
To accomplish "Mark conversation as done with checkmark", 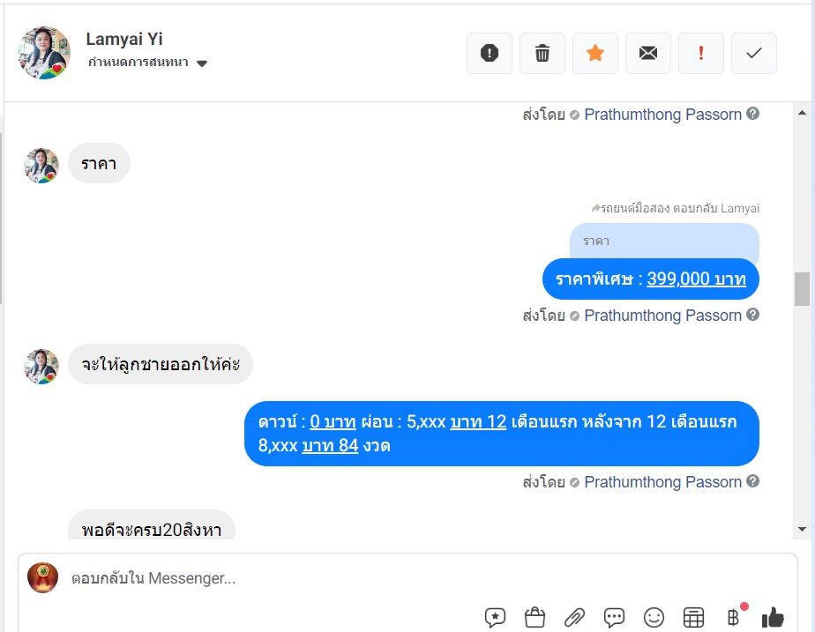I will tap(753, 53).
